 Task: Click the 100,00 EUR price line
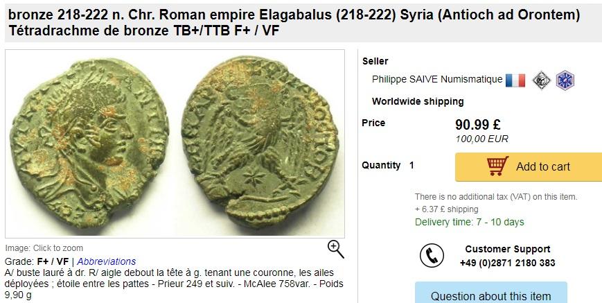click(481, 139)
